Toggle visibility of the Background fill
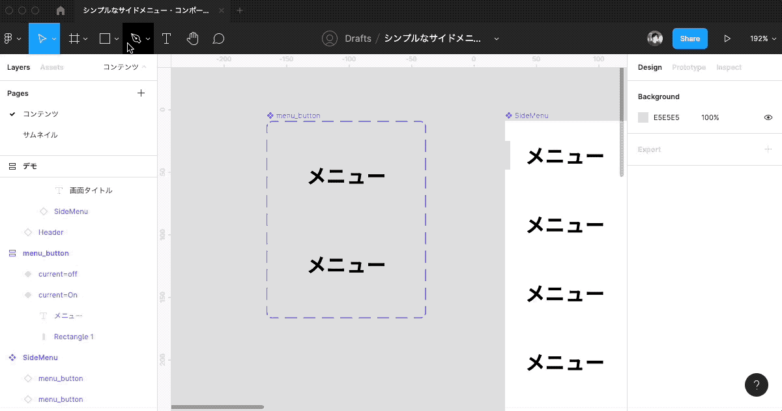 [768, 117]
